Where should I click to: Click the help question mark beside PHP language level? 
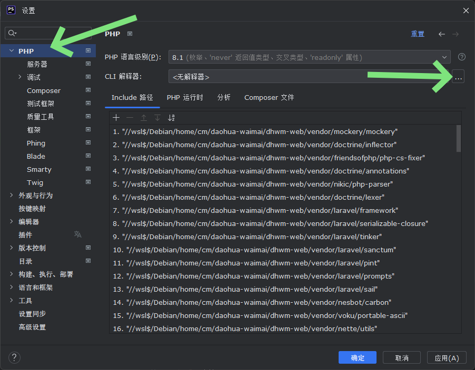coord(462,57)
